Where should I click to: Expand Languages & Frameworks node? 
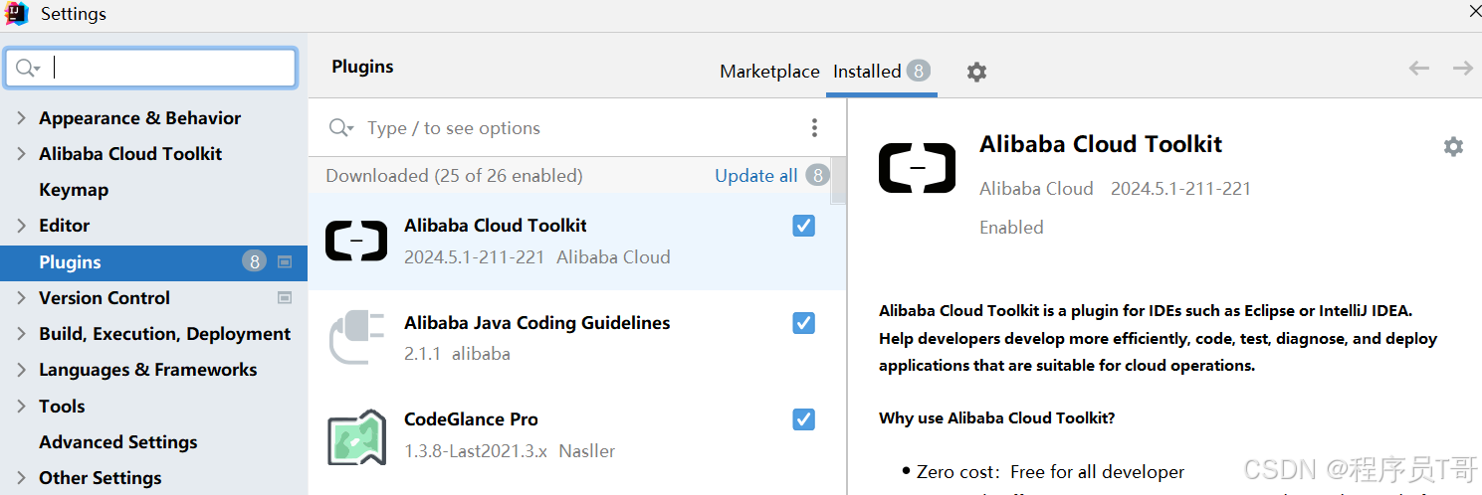(x=22, y=370)
